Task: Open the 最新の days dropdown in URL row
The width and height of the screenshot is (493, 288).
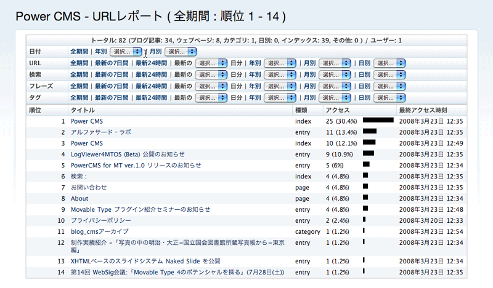Action: tap(211, 63)
